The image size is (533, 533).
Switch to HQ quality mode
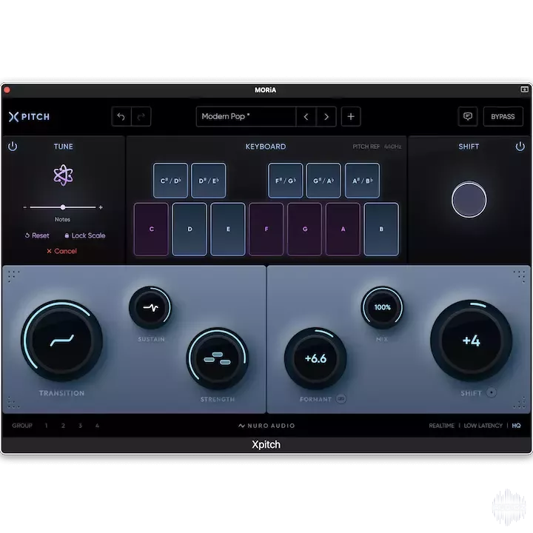point(517,426)
